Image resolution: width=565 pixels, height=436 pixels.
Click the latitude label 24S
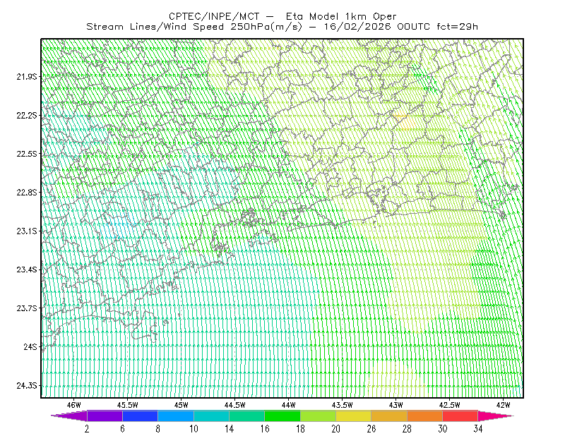pyautogui.click(x=30, y=346)
